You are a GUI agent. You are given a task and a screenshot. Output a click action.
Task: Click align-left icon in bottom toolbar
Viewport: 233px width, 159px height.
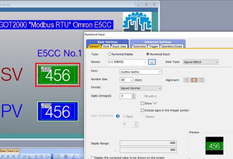[x=3, y=156]
